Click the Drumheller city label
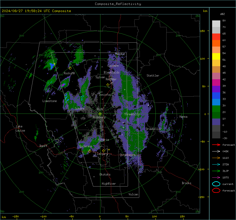This screenshot has width=236, height=220. point(154,129)
